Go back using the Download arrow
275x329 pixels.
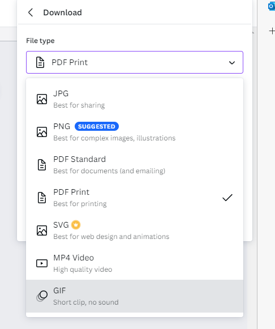tap(31, 12)
